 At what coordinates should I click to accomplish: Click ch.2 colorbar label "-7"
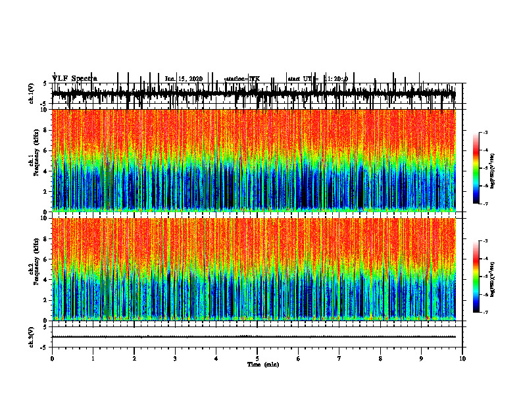coord(485,312)
